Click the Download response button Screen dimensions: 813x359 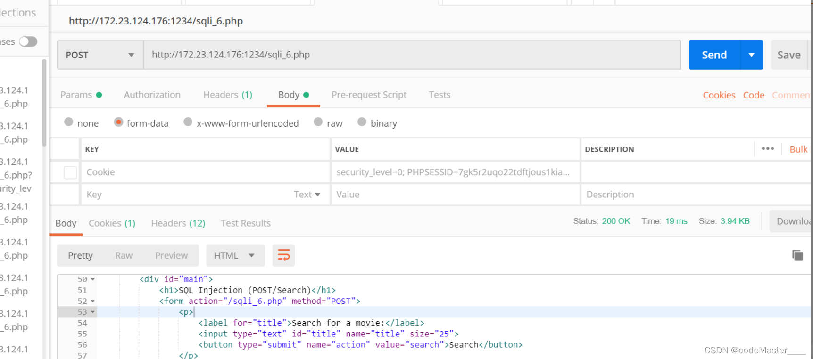[x=791, y=221]
